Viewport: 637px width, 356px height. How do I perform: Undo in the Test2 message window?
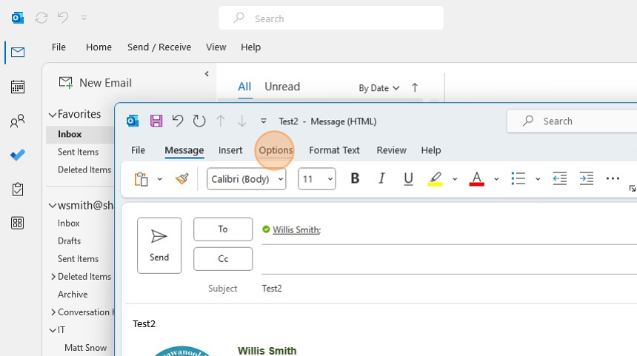point(178,121)
